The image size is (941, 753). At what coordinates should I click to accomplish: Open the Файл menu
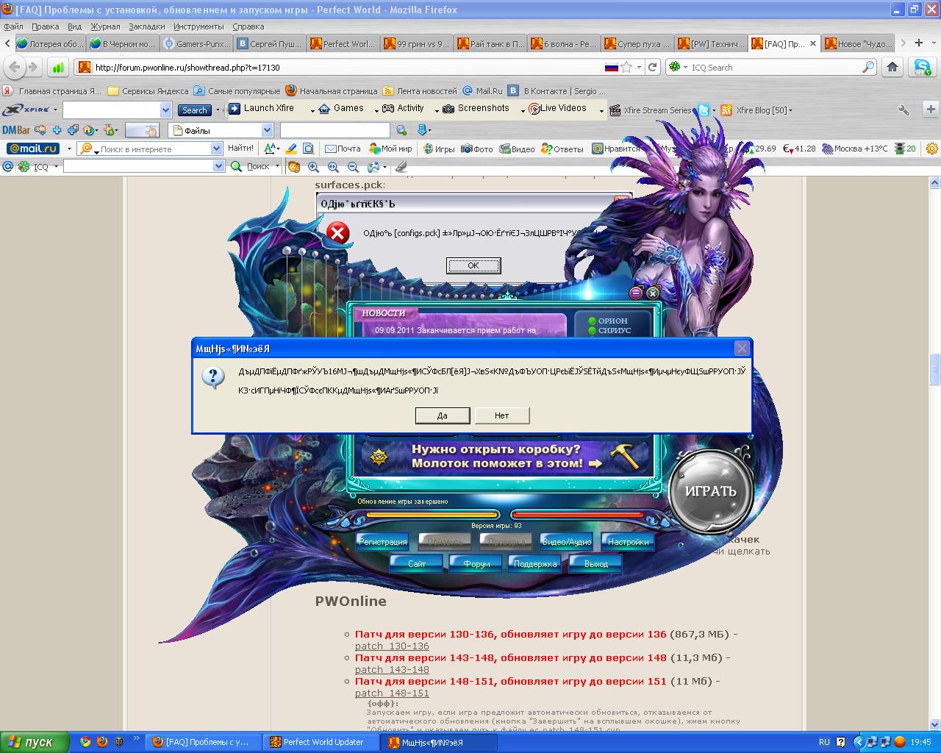(13, 26)
